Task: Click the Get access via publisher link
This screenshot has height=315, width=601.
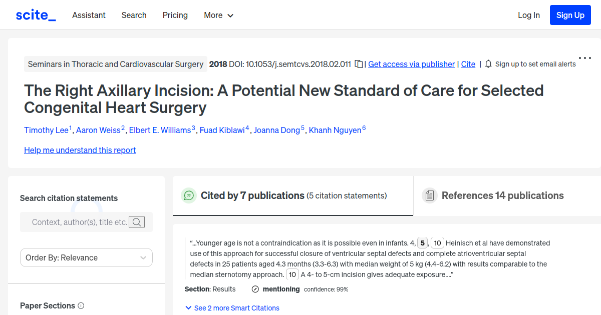Action: coord(411,64)
